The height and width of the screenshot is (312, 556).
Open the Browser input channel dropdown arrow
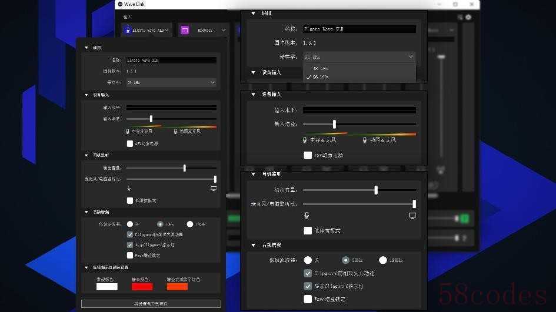pyautogui.click(x=224, y=30)
